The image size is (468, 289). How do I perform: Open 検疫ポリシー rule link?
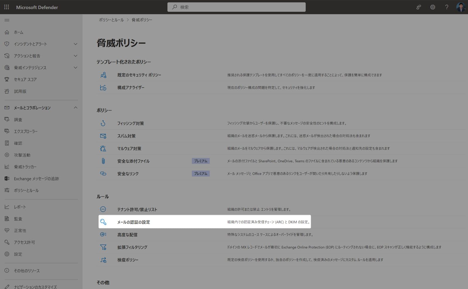coord(128,260)
